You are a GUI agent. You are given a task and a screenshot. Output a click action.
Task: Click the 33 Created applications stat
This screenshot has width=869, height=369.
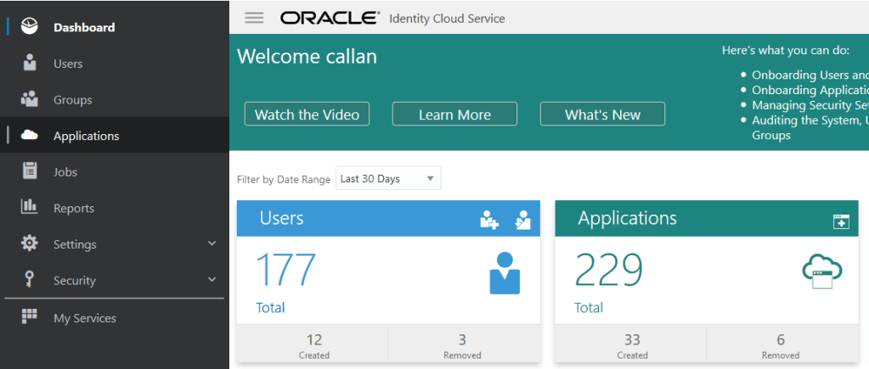click(x=632, y=345)
